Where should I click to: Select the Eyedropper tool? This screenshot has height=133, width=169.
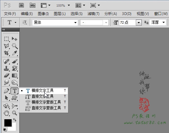(14, 53)
